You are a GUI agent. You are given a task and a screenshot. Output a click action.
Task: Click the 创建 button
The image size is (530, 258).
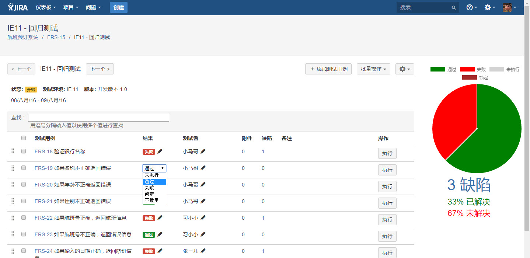119,7
